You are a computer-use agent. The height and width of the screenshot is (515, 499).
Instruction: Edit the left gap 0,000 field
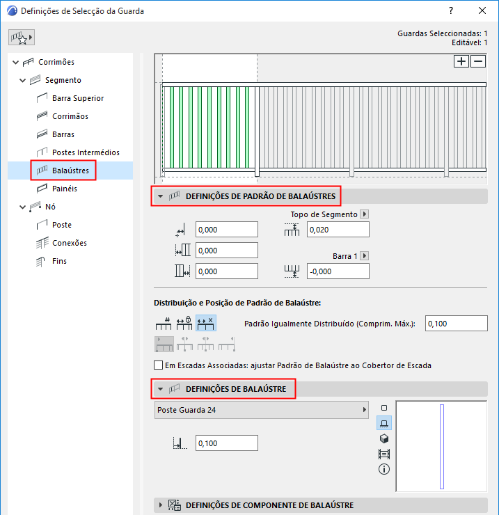pyautogui.click(x=227, y=251)
